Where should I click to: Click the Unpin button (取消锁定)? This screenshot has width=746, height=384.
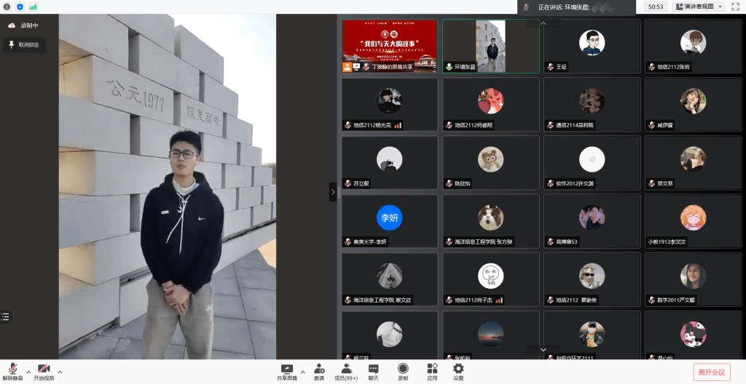tap(24, 44)
